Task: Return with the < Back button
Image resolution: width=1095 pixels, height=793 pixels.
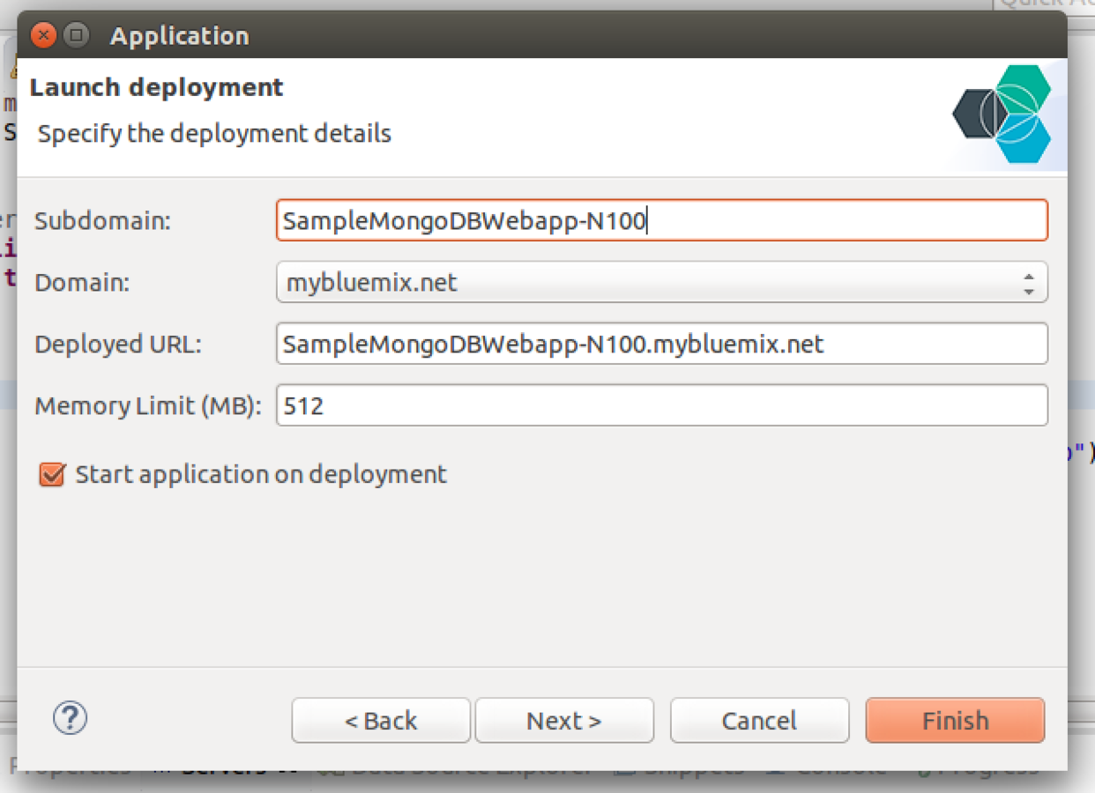Action: click(381, 721)
